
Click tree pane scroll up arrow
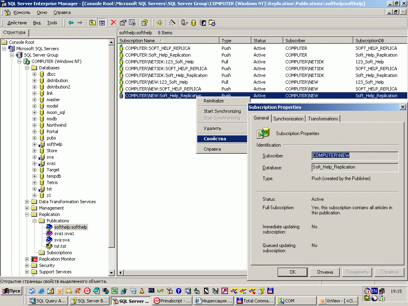point(112,42)
